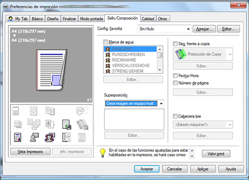The image size is (249, 180).
Task: Click the W and F document stamp icon
Action: pos(67,124)
